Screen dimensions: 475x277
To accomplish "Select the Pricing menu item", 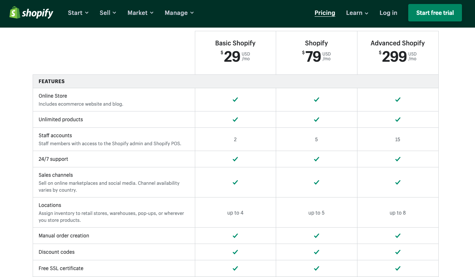I will click(x=324, y=13).
